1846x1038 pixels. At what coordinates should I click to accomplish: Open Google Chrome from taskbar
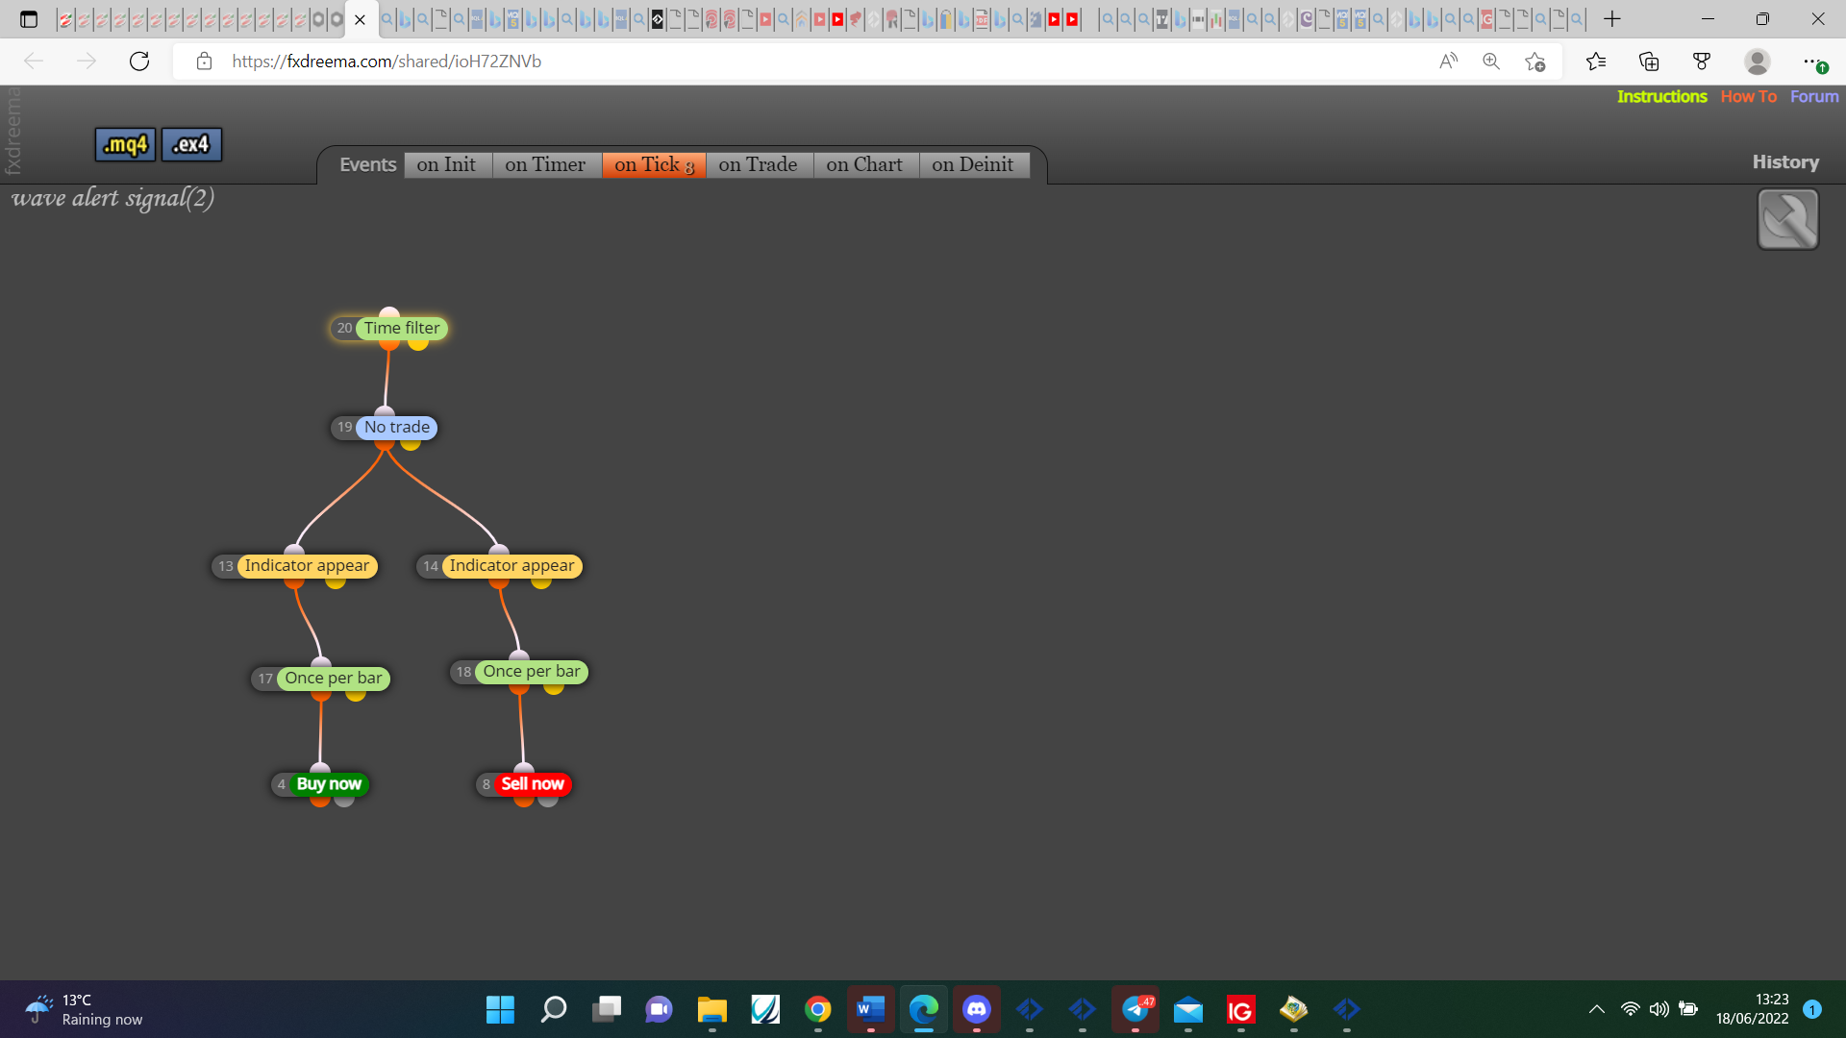(818, 1009)
